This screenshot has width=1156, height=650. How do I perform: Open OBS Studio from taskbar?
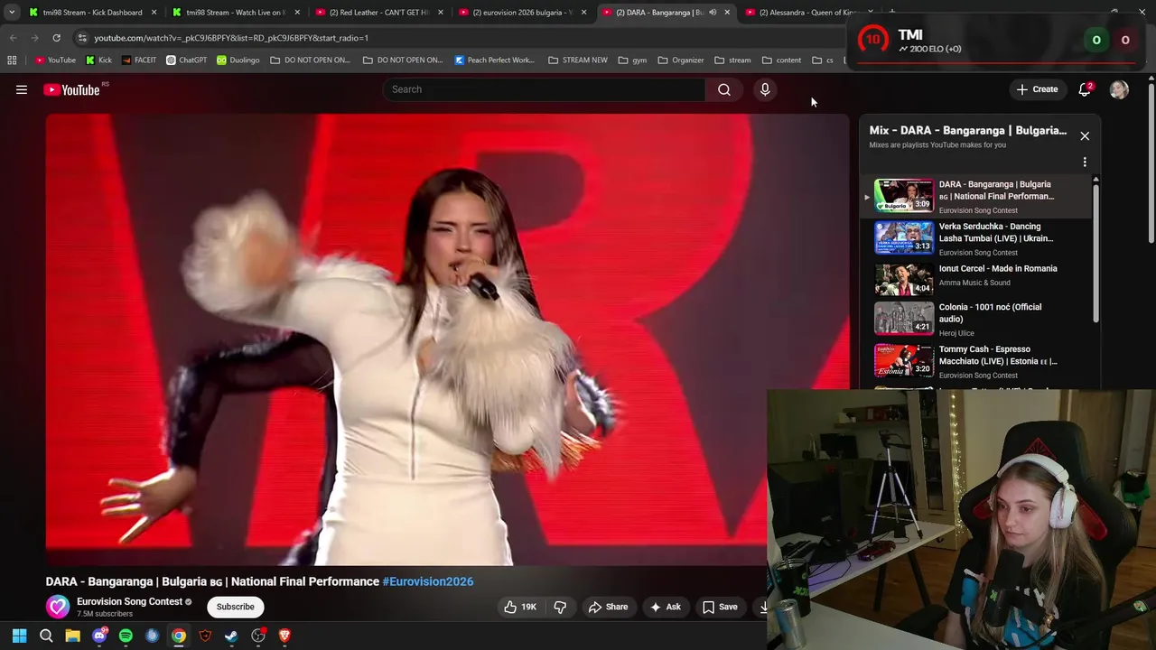pos(258,636)
